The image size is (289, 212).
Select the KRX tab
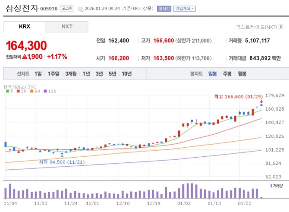(25, 27)
